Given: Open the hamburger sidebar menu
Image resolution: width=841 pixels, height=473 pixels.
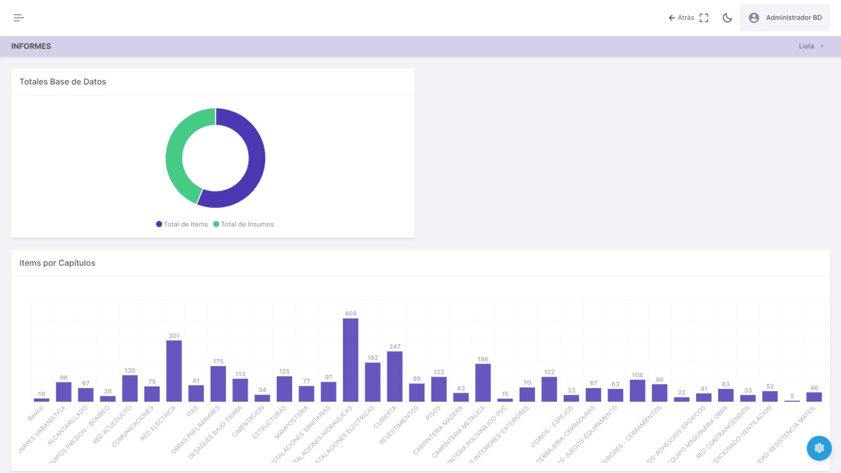Looking at the screenshot, I should pos(19,18).
